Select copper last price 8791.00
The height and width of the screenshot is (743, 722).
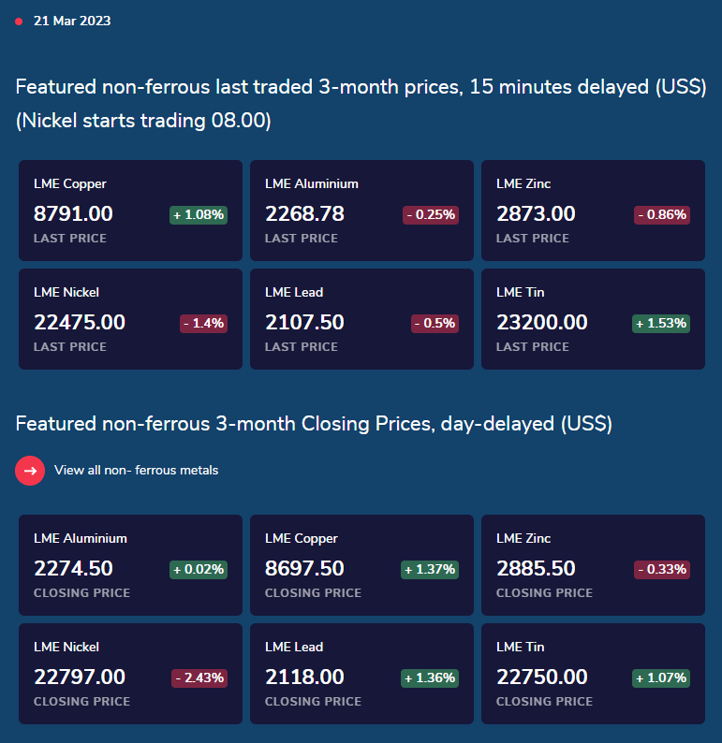(73, 213)
